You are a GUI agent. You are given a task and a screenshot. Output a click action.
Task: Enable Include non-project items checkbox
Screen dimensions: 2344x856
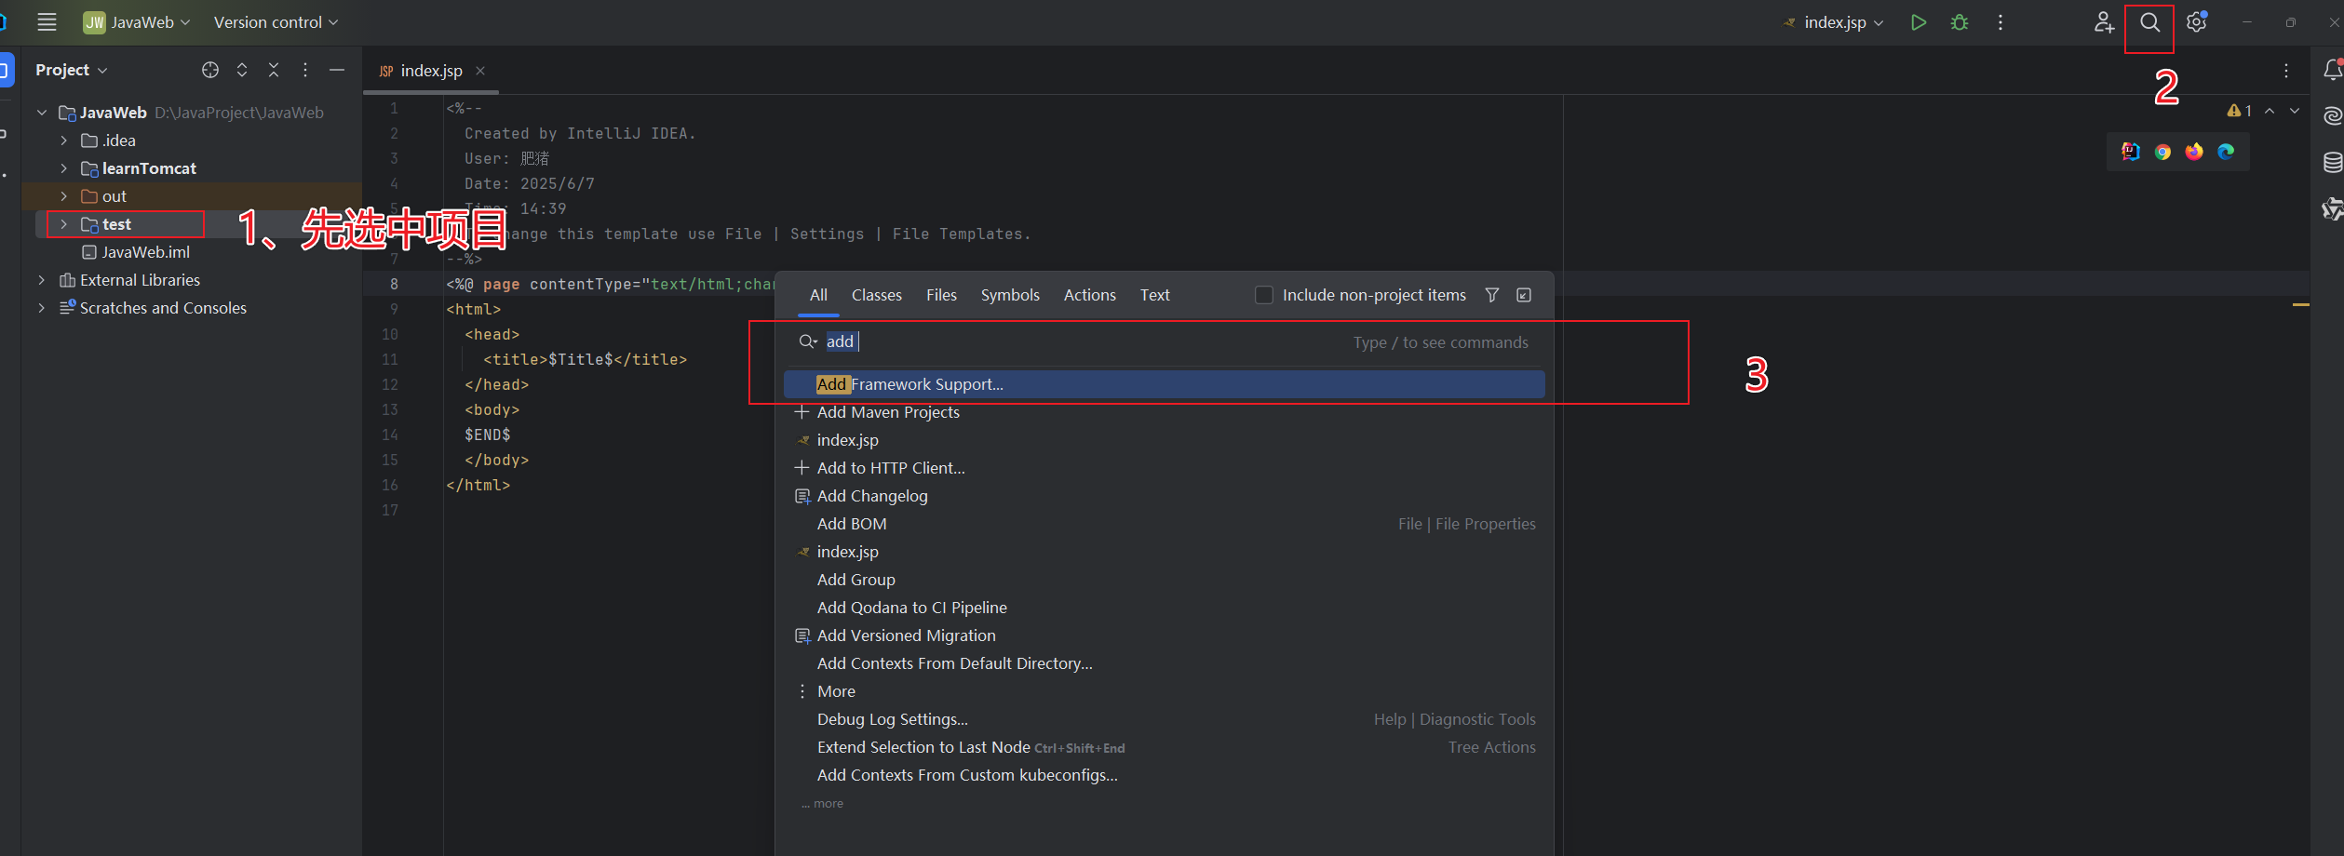[1264, 295]
